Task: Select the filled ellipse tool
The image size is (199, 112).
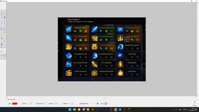Action: (5, 32)
